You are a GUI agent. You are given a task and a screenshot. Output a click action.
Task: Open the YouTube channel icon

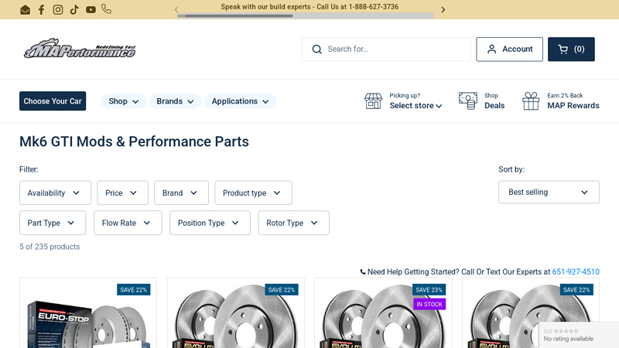pos(91,10)
